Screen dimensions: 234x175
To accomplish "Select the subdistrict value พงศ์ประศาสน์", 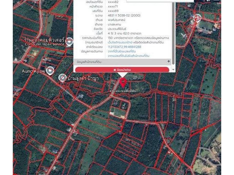I will [x=117, y=20].
